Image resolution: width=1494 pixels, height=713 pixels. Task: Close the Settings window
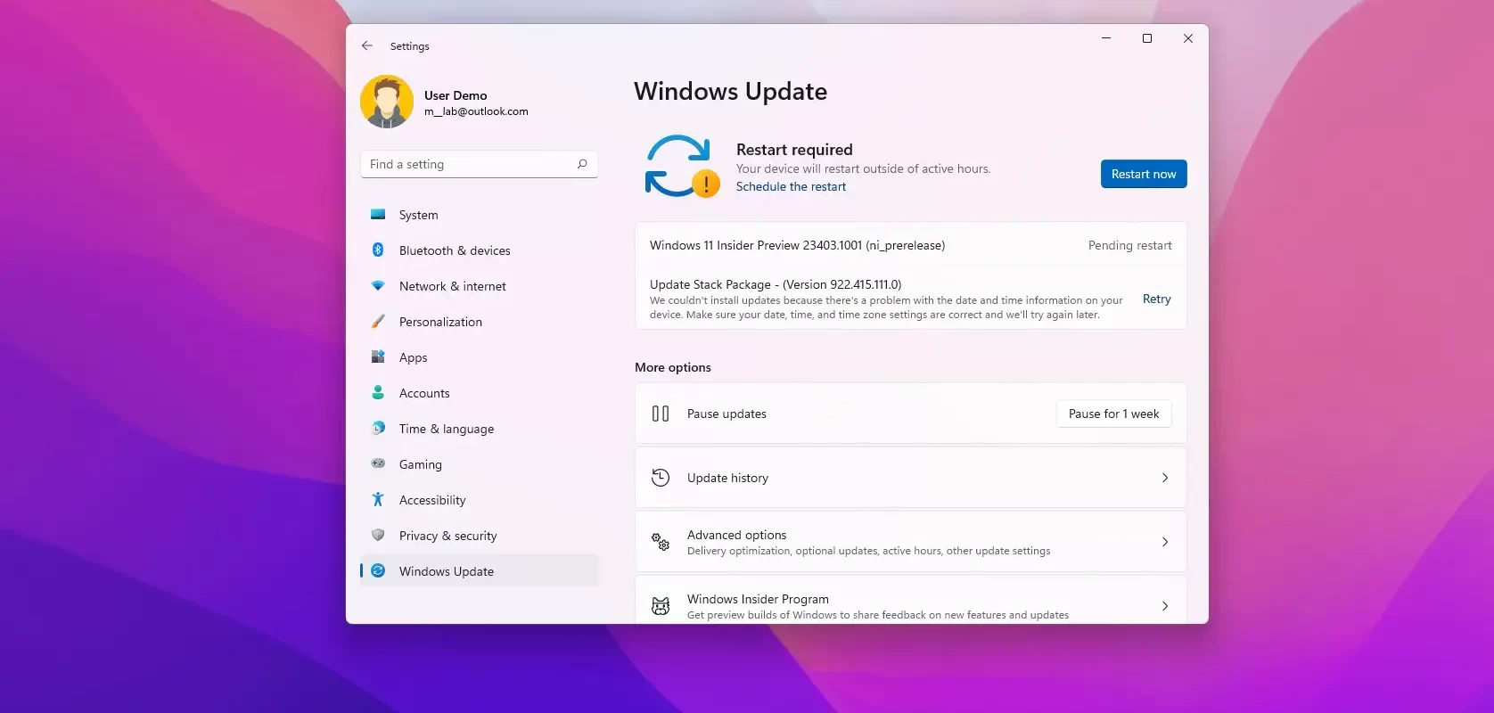click(1188, 38)
